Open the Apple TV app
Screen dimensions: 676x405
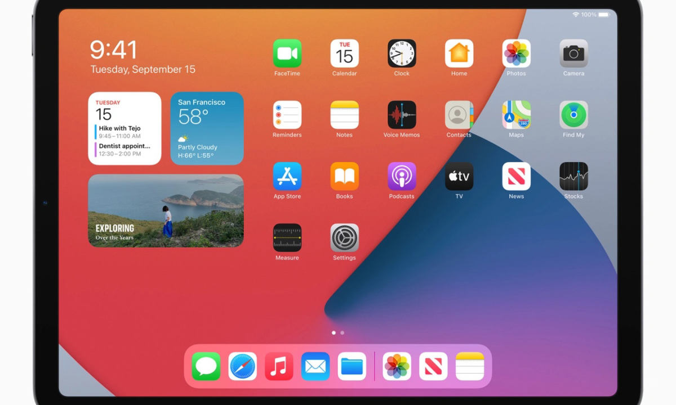point(459,176)
